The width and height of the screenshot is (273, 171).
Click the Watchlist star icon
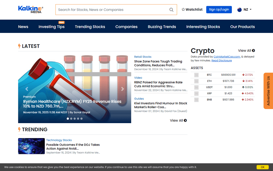coord(183,9)
